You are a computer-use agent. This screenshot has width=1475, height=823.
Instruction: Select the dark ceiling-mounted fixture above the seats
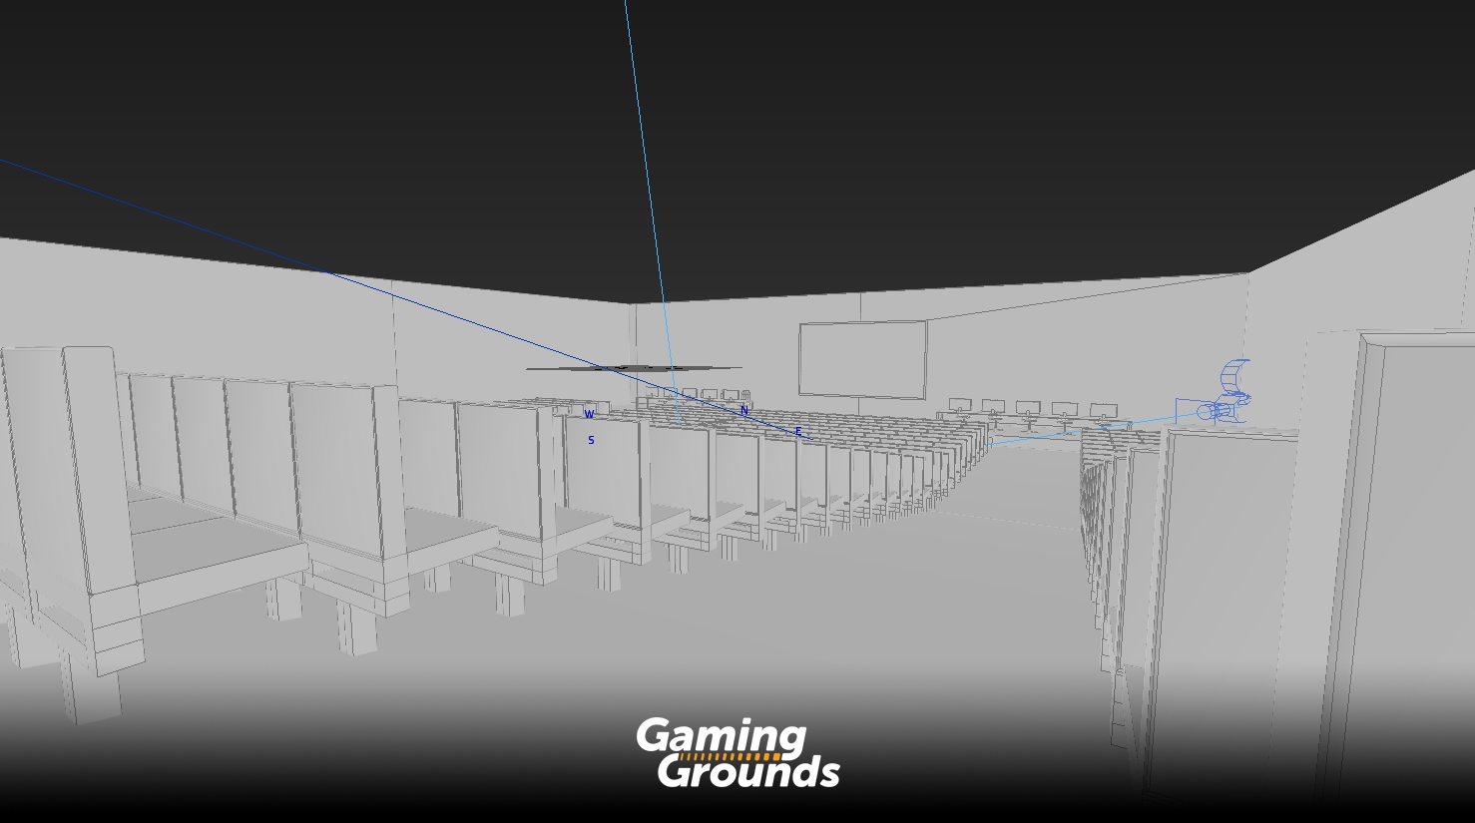coord(634,368)
